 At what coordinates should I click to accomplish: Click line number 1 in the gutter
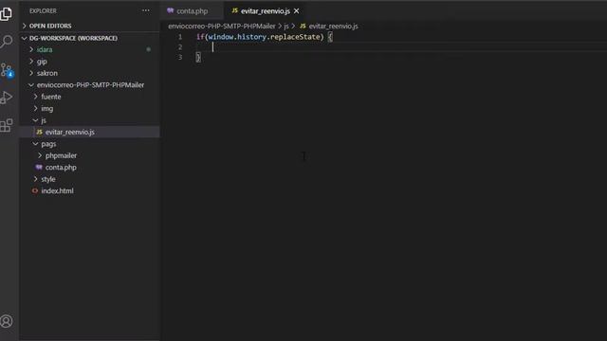tap(180, 37)
